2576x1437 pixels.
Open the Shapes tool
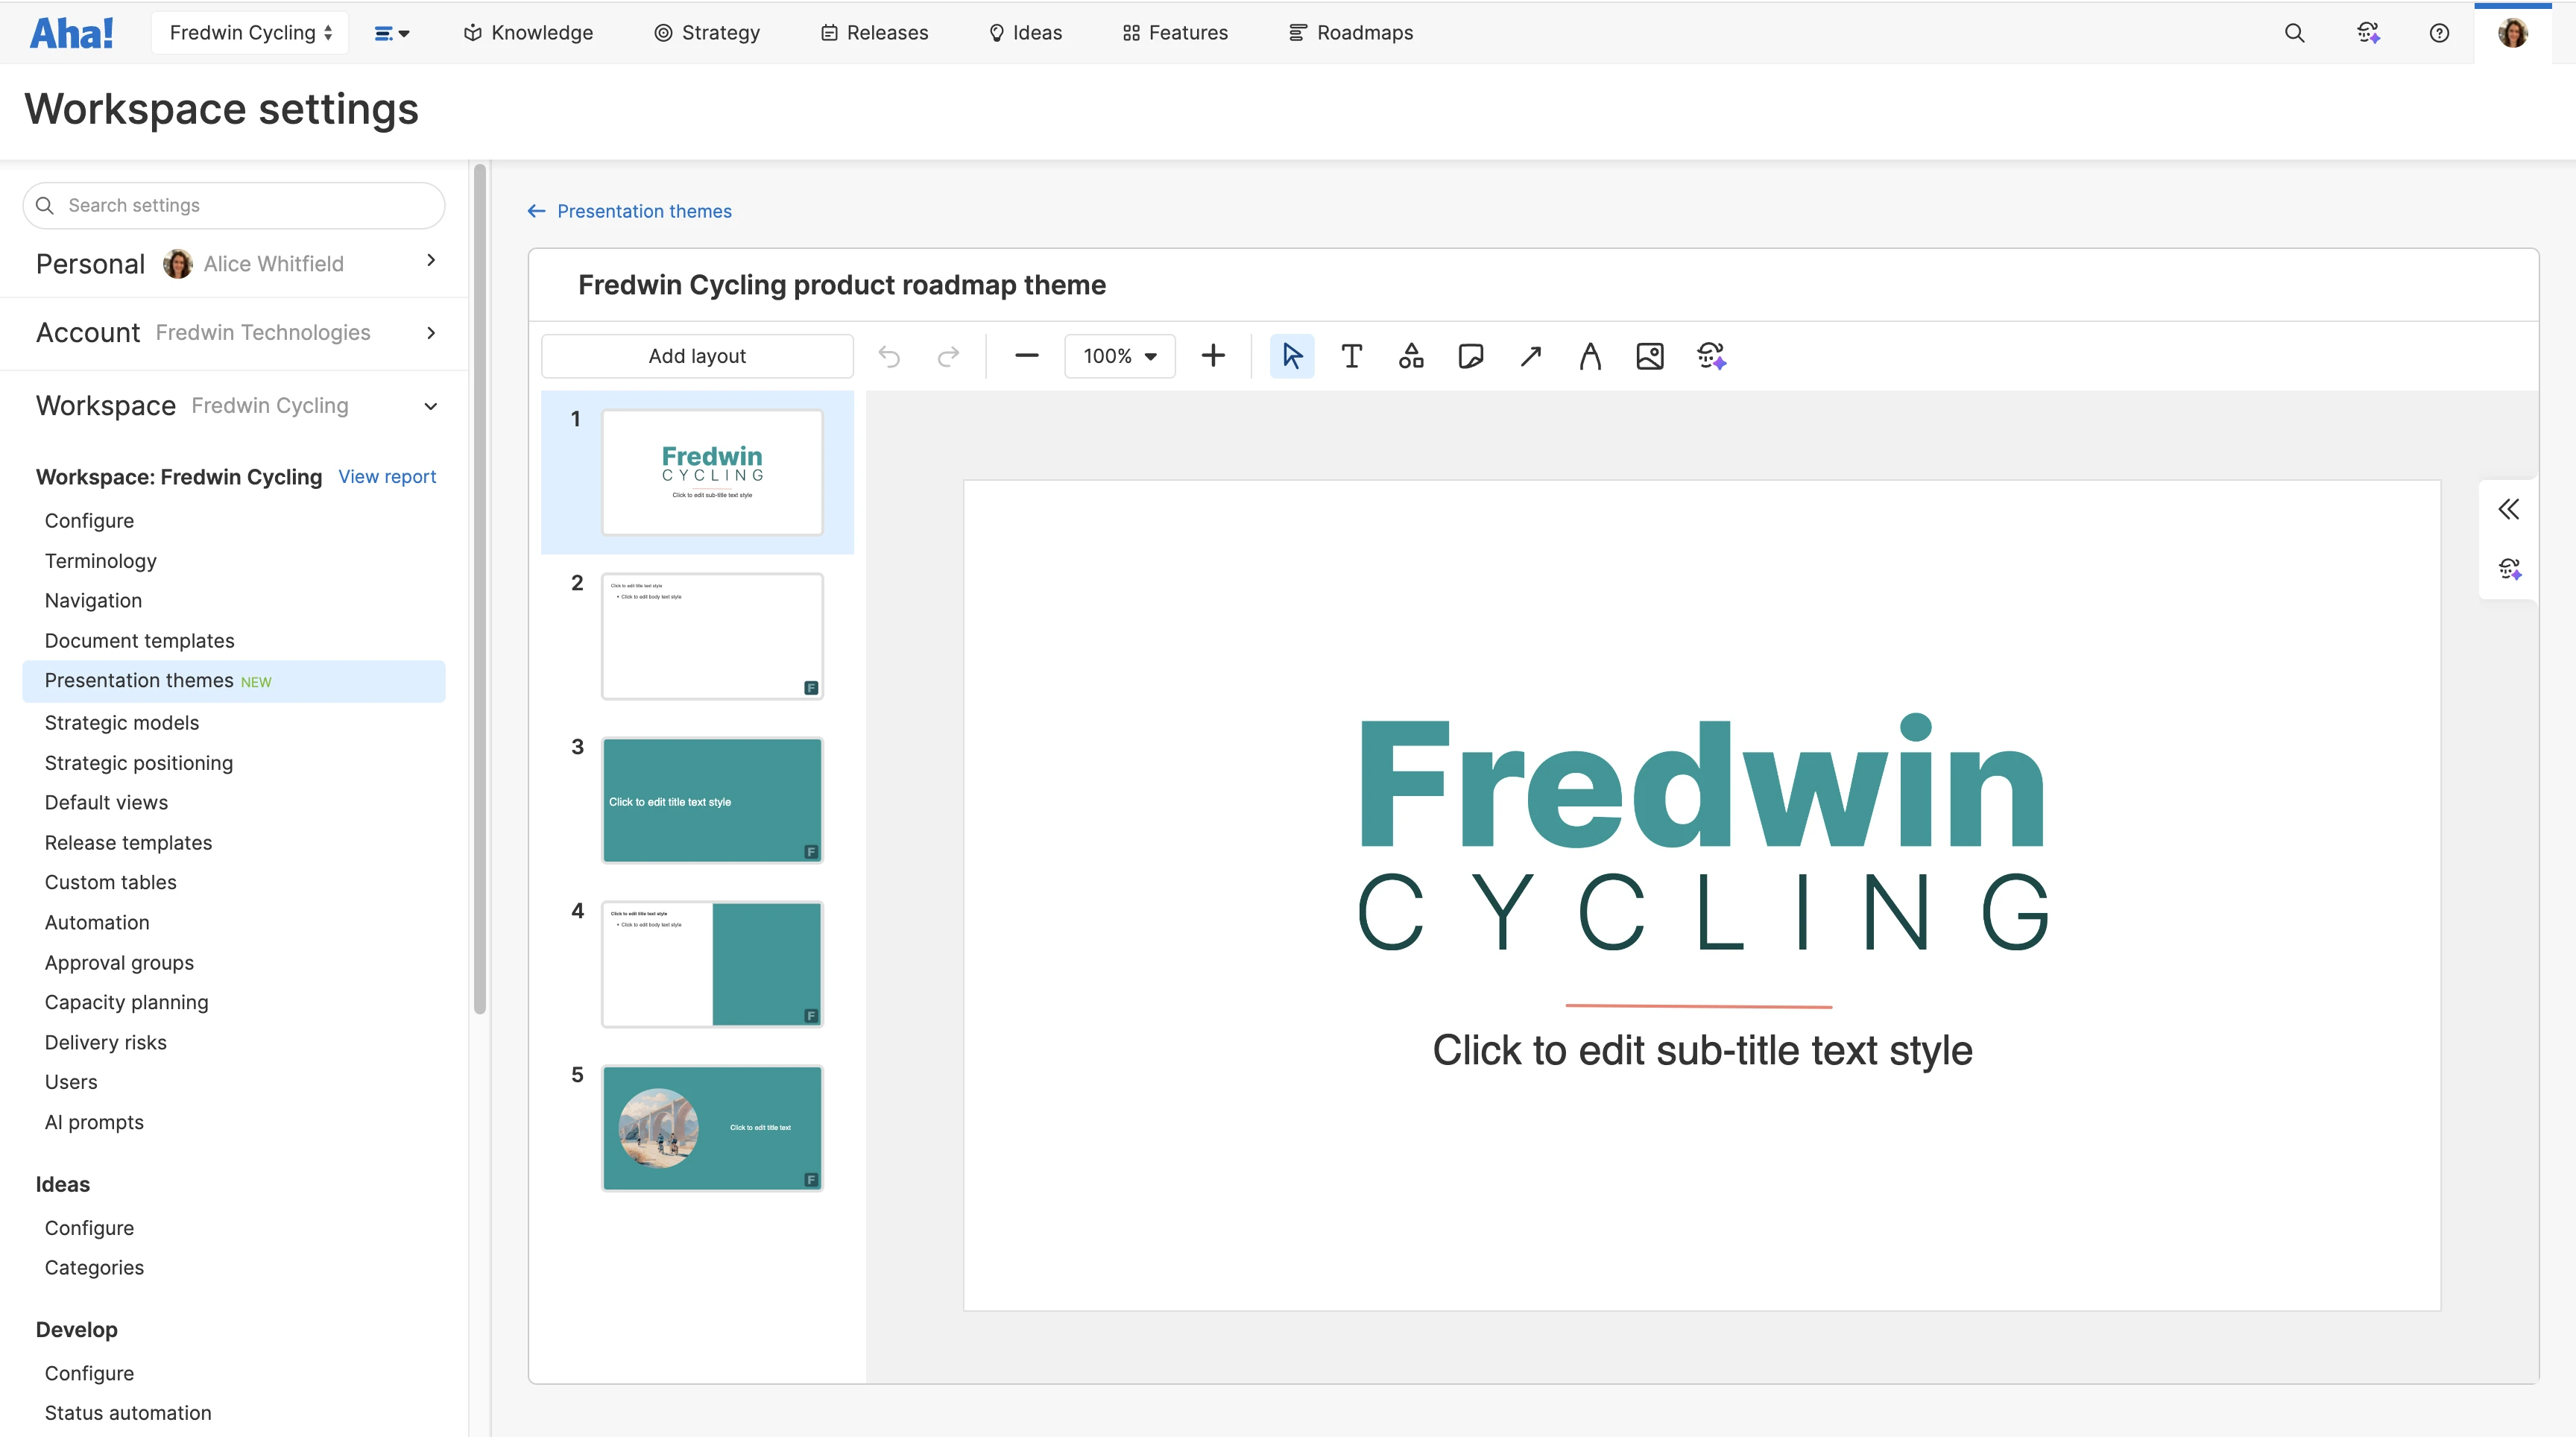pos(1411,355)
